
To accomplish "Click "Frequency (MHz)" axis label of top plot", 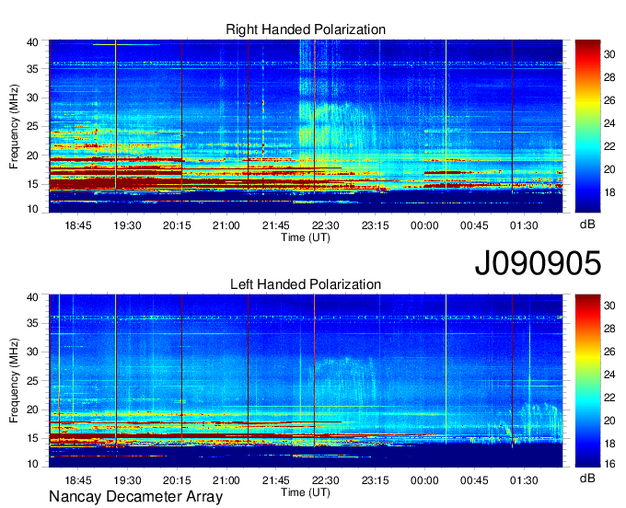I will click(x=14, y=126).
